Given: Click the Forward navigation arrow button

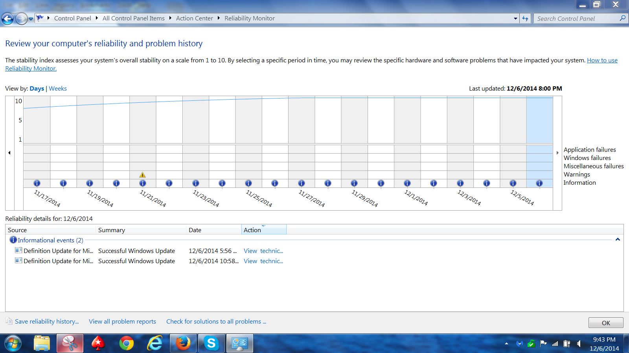Looking at the screenshot, I should point(21,18).
